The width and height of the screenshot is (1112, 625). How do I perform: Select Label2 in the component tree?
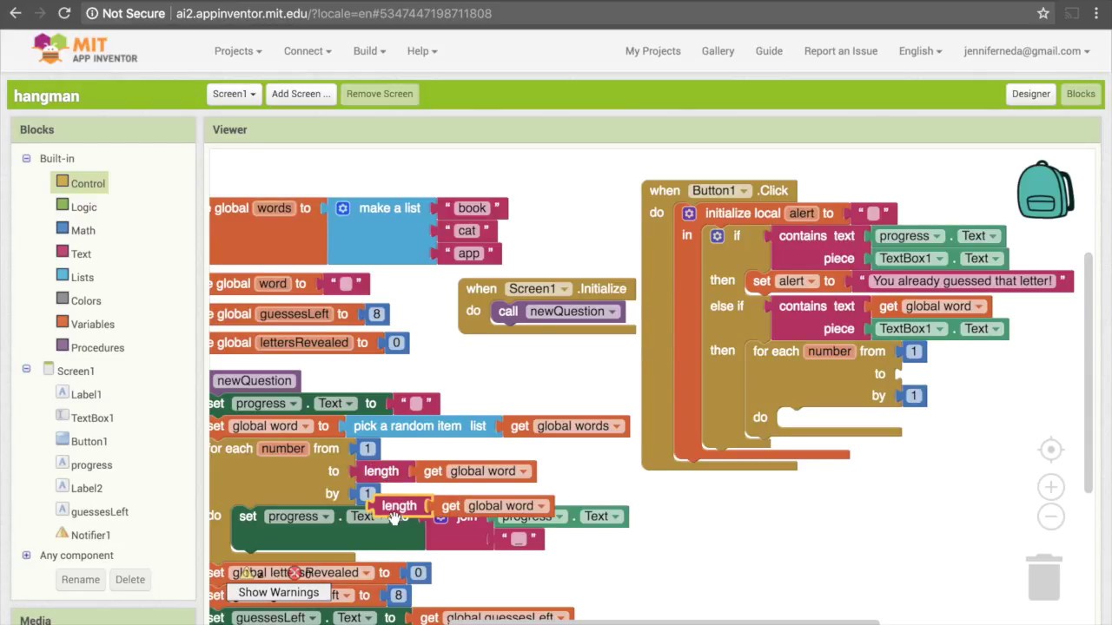[x=86, y=489]
